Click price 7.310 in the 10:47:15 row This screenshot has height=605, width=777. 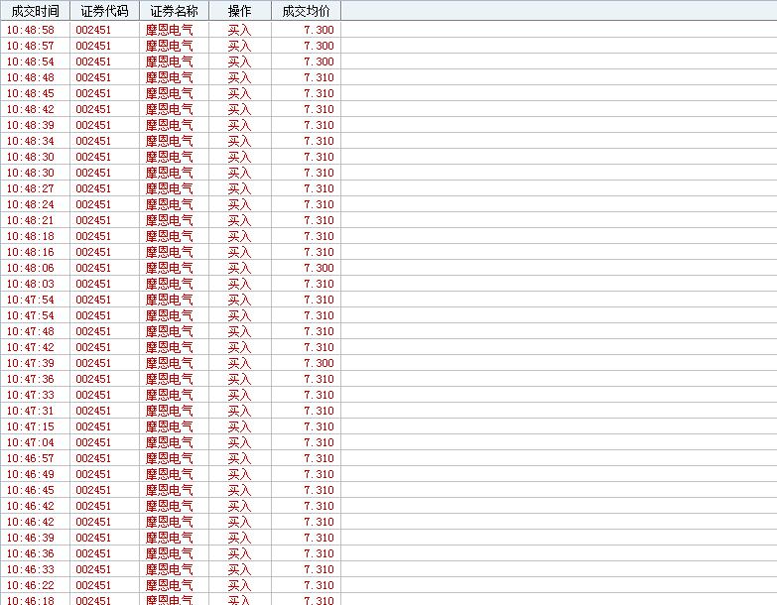(x=320, y=426)
